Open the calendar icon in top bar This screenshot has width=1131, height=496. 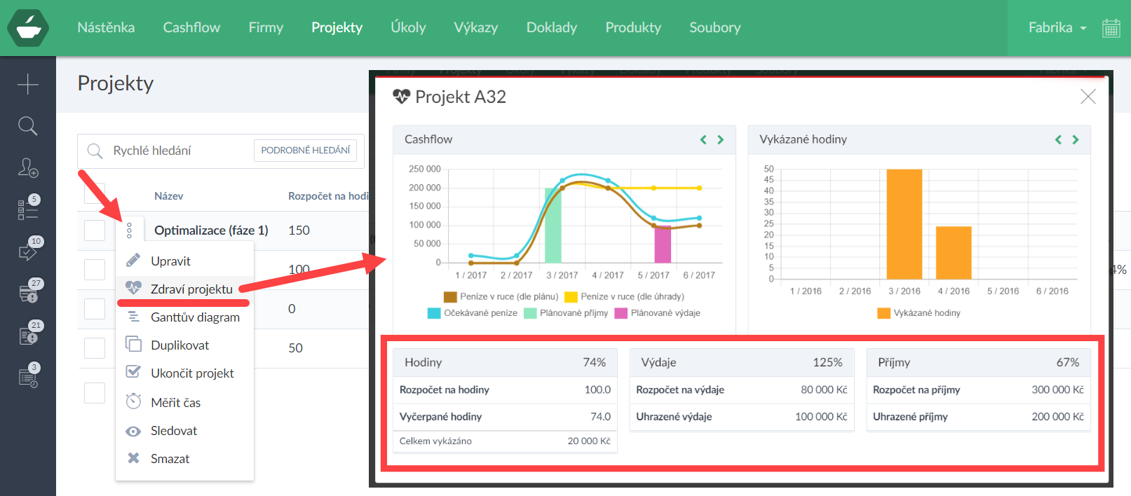(x=1111, y=28)
